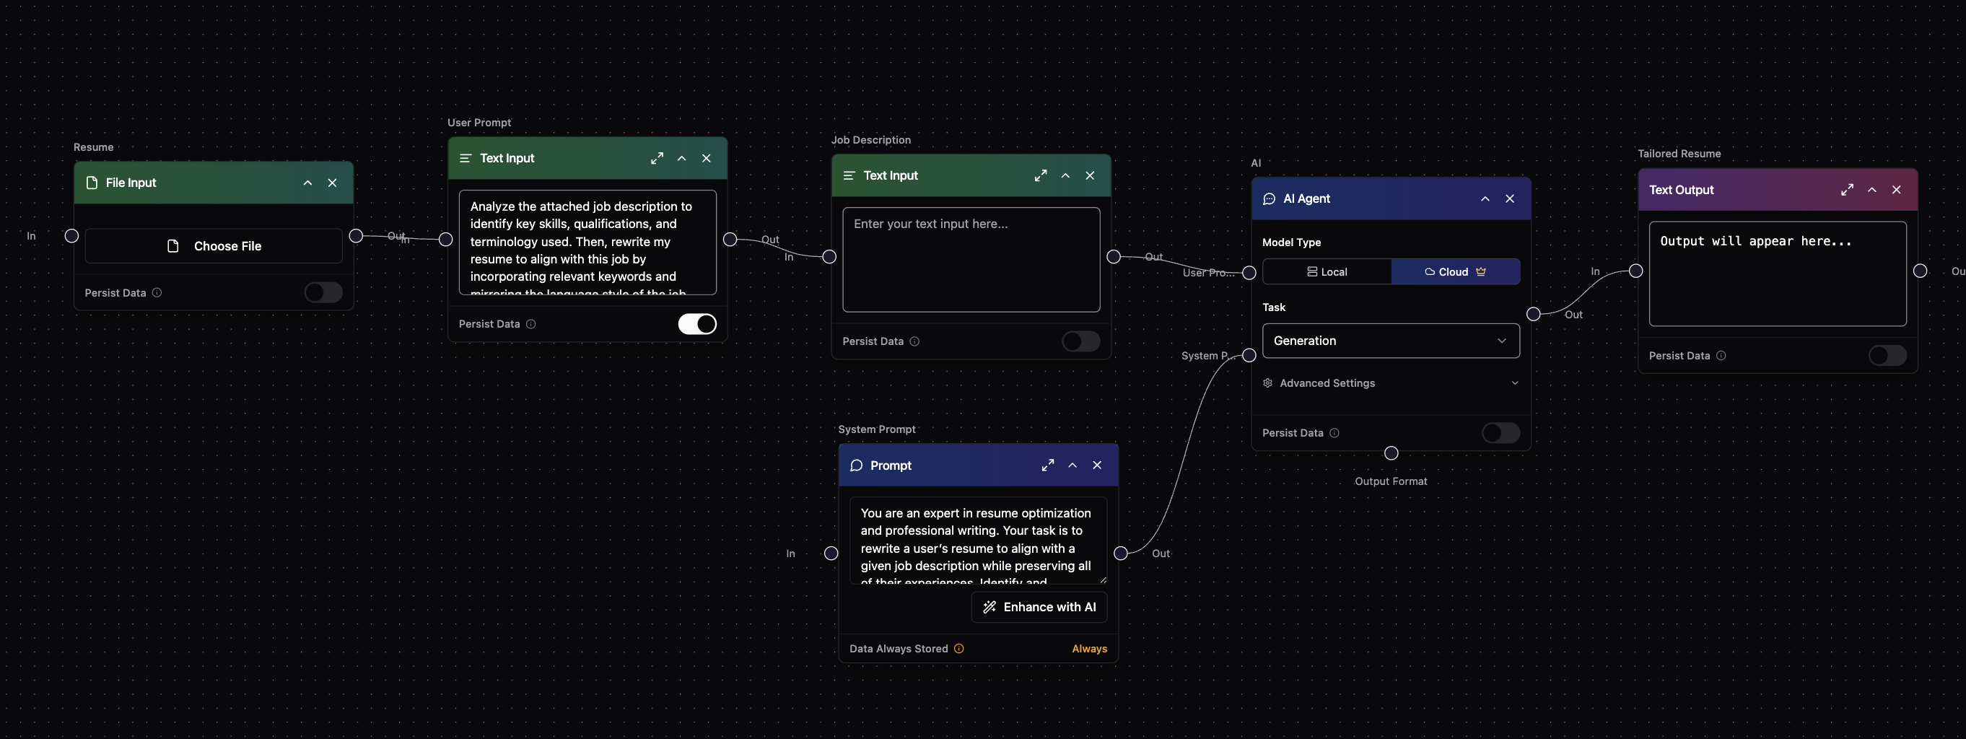Screen dimensions: 1966x739
Task: Open the Task dropdown showing Generation
Action: tap(1391, 341)
